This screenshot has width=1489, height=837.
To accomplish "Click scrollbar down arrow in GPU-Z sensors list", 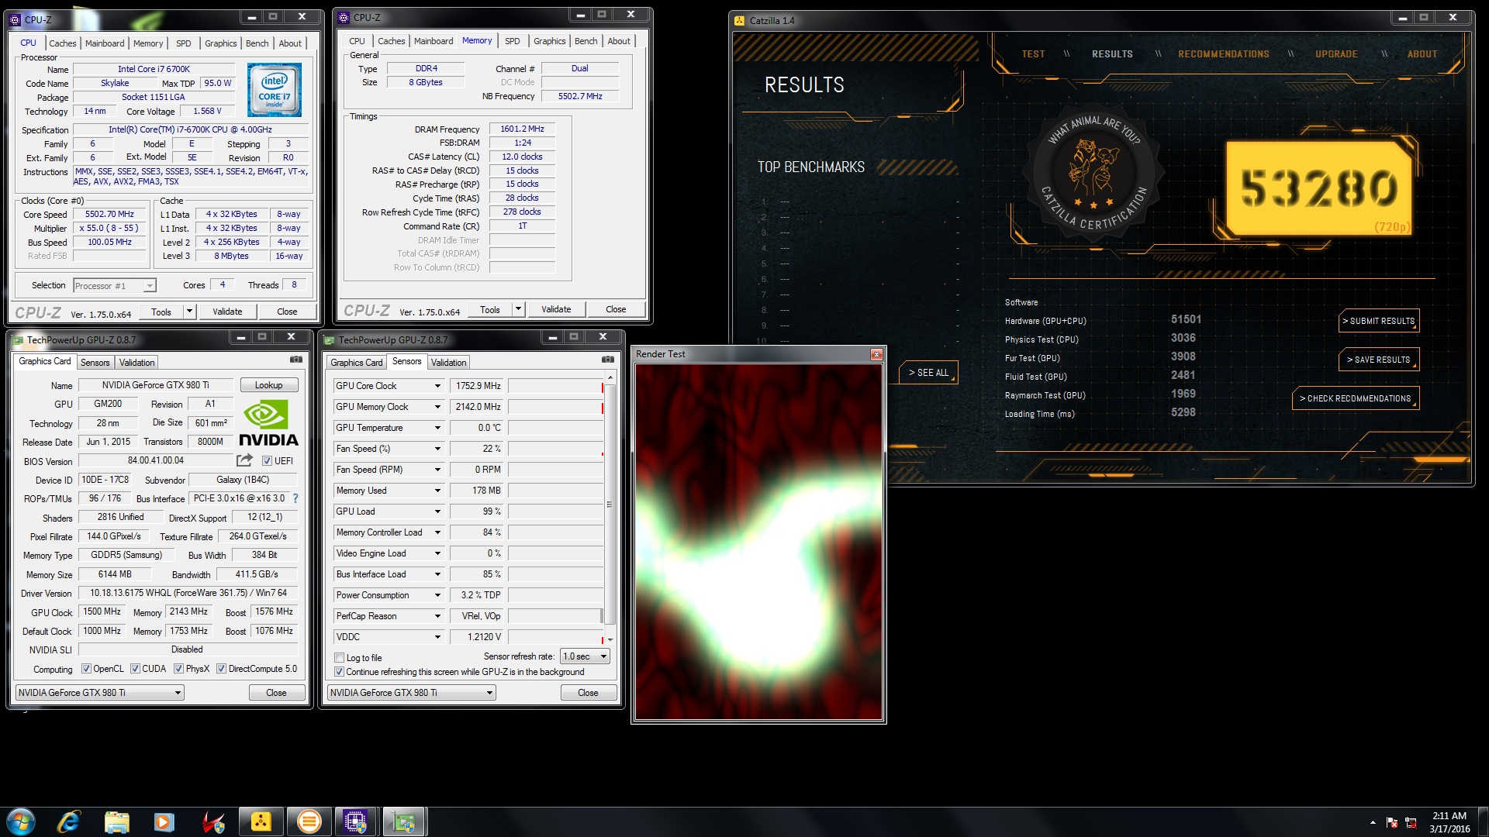I will point(610,640).
